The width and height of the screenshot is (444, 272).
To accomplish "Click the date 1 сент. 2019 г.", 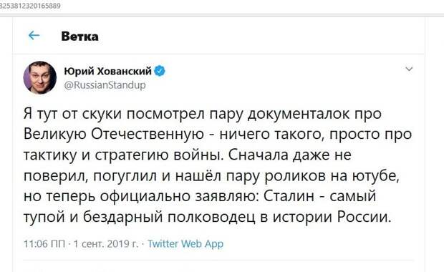I will [x=106, y=243].
